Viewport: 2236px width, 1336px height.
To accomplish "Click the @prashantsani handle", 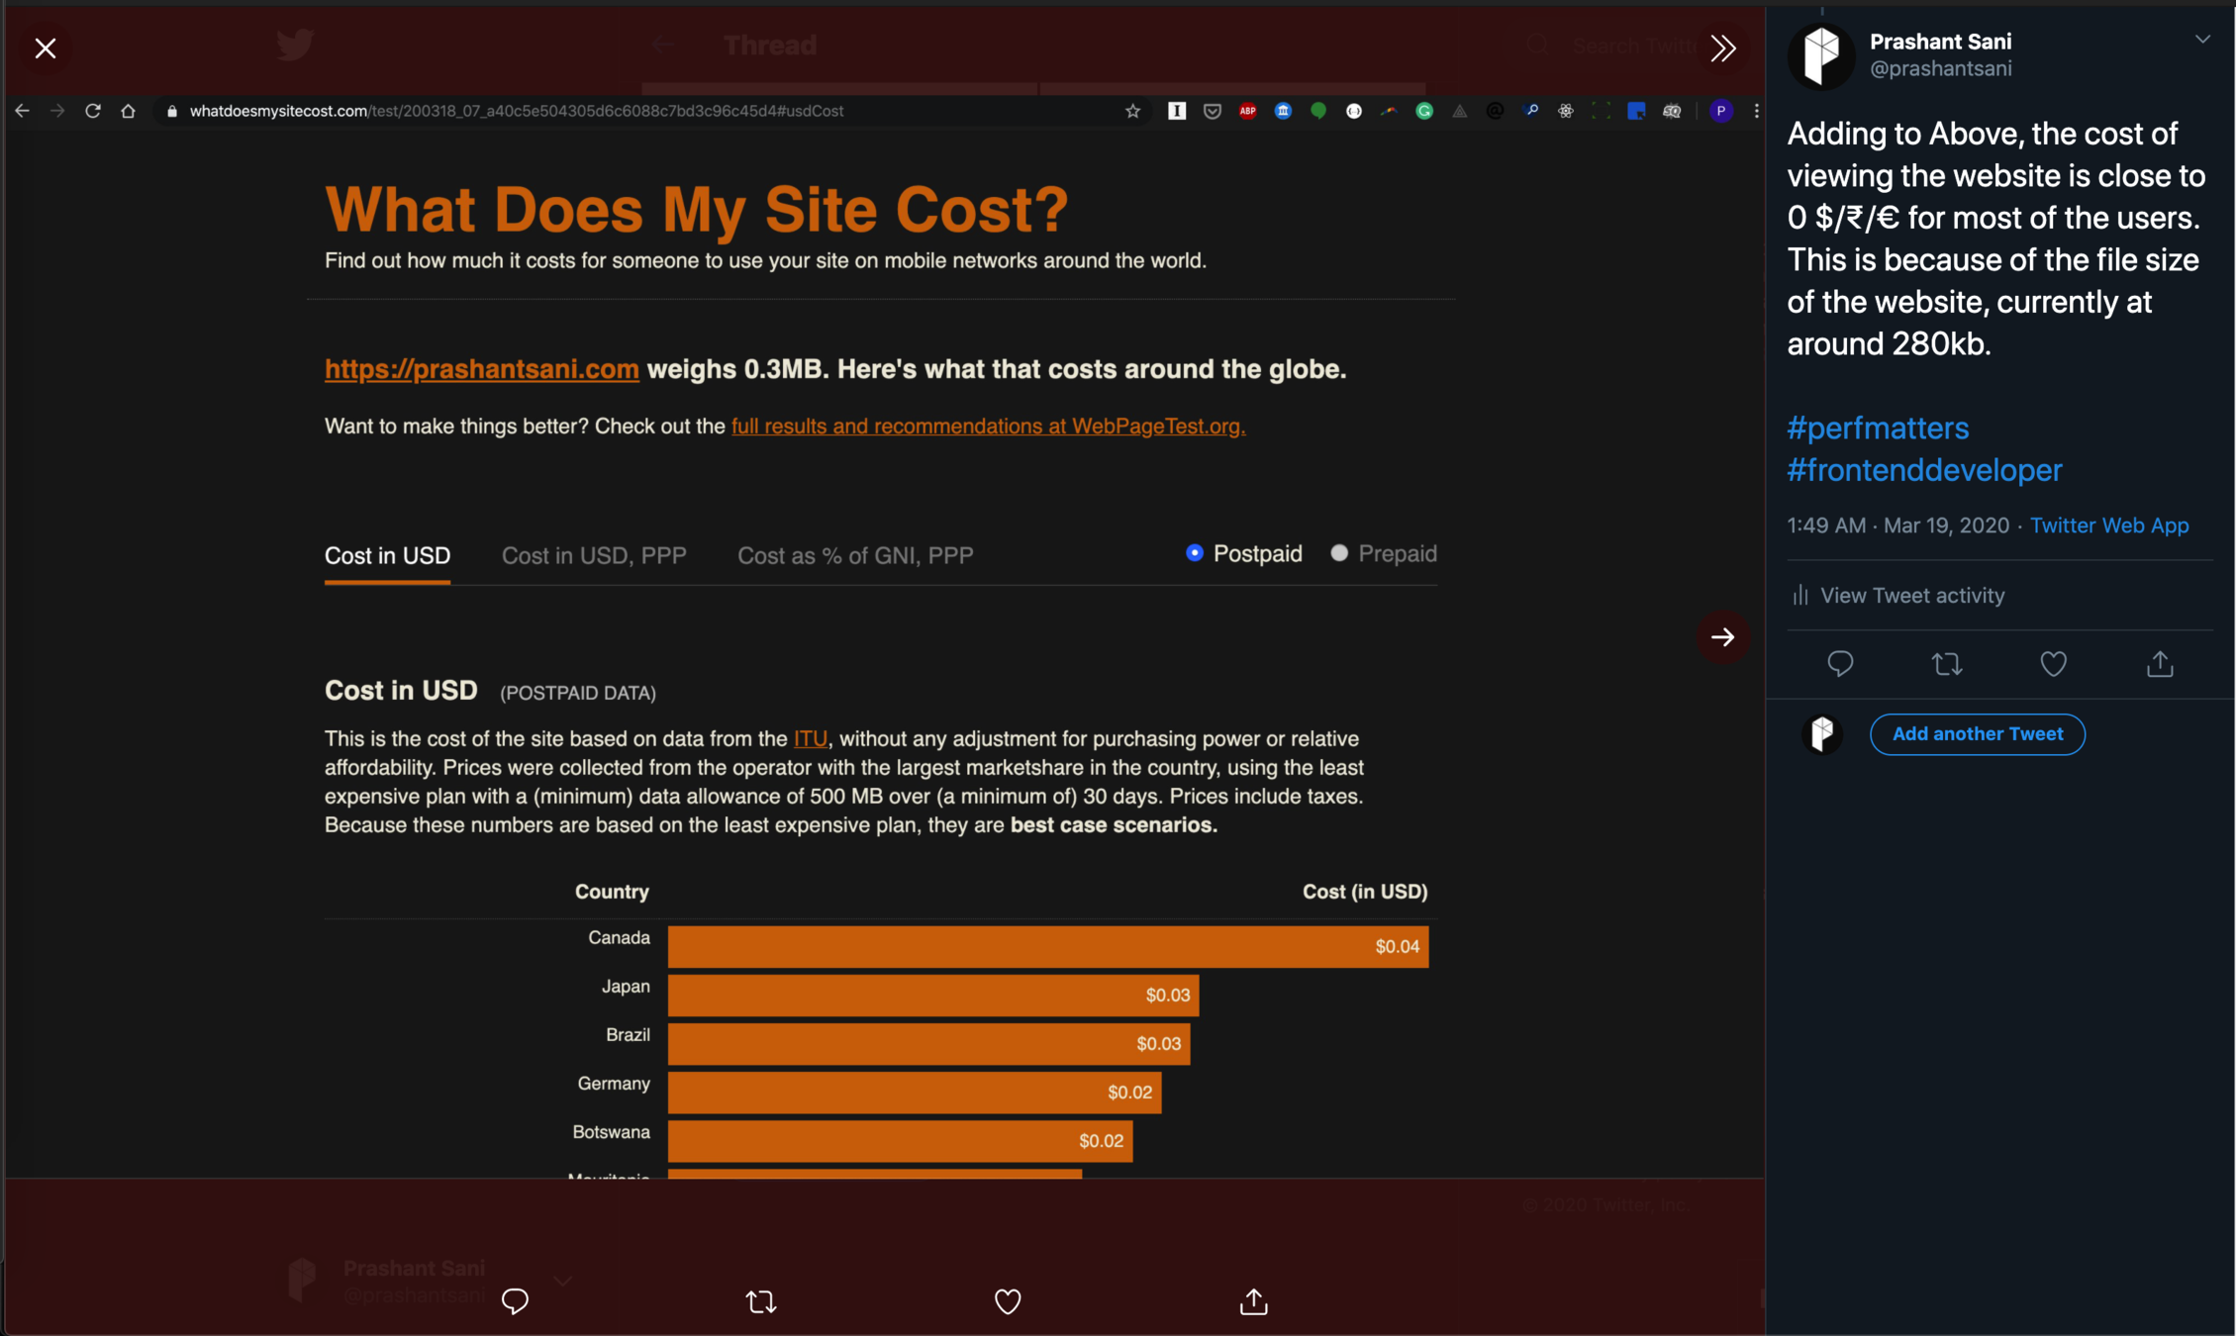I will pyautogui.click(x=1940, y=68).
